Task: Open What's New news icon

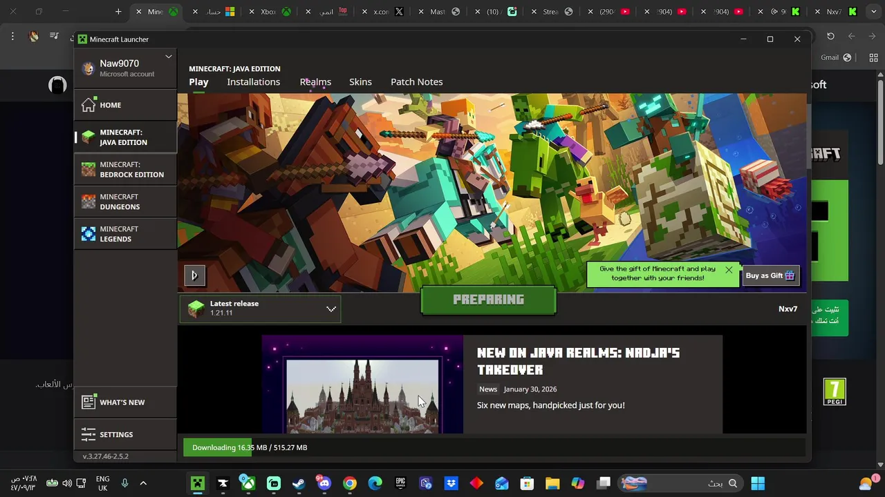Action: pyautogui.click(x=88, y=402)
